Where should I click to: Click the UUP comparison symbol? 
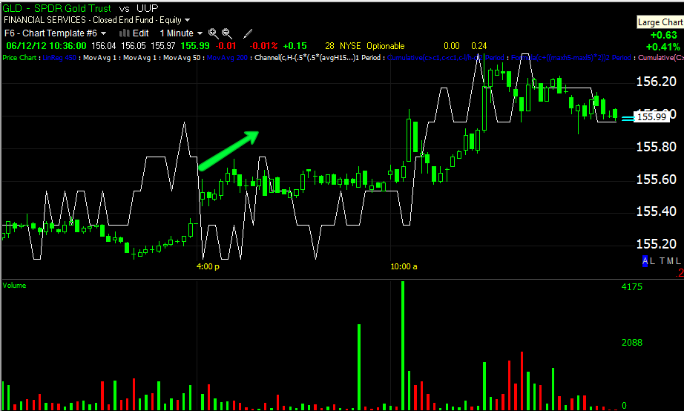pyautogui.click(x=147, y=8)
